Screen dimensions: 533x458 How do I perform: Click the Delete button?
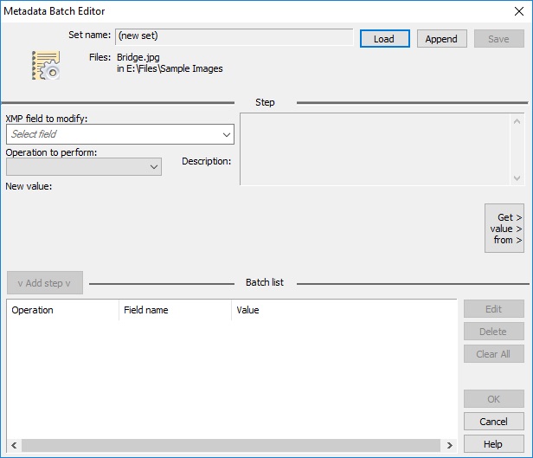click(493, 332)
